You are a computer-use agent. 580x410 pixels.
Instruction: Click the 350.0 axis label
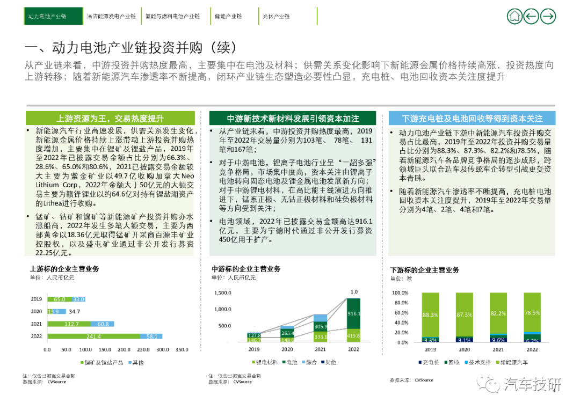point(182,349)
